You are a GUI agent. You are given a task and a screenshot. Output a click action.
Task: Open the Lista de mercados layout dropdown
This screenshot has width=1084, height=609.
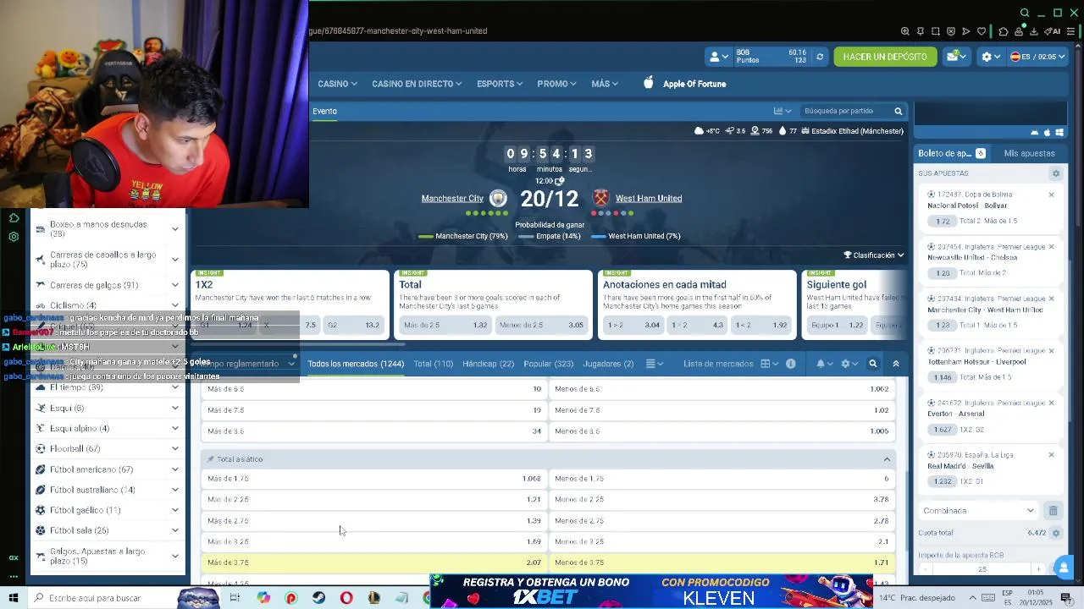[x=770, y=364]
